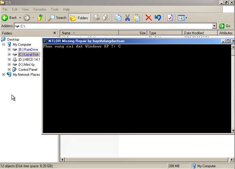Sort by the Type column header
Viewport: 235px width, 169px height.
pyautogui.click(x=164, y=33)
